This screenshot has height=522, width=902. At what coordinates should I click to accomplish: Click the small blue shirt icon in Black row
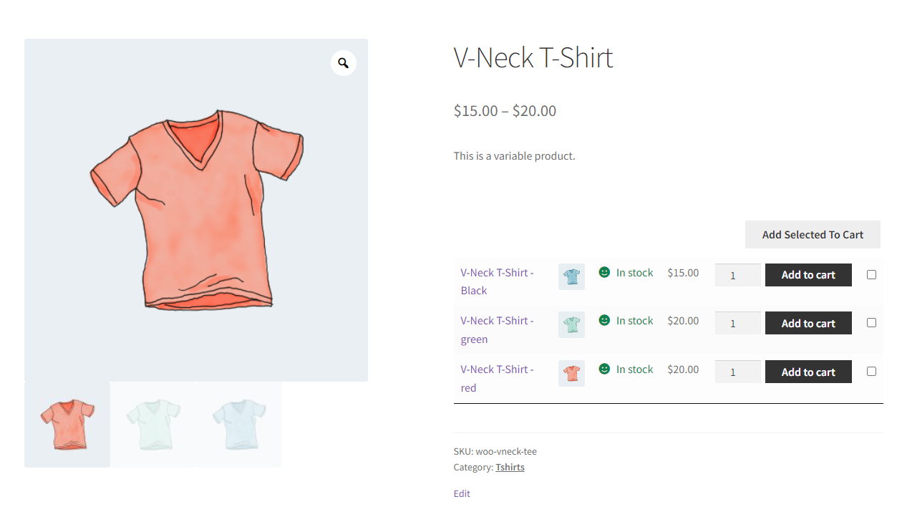[571, 276]
